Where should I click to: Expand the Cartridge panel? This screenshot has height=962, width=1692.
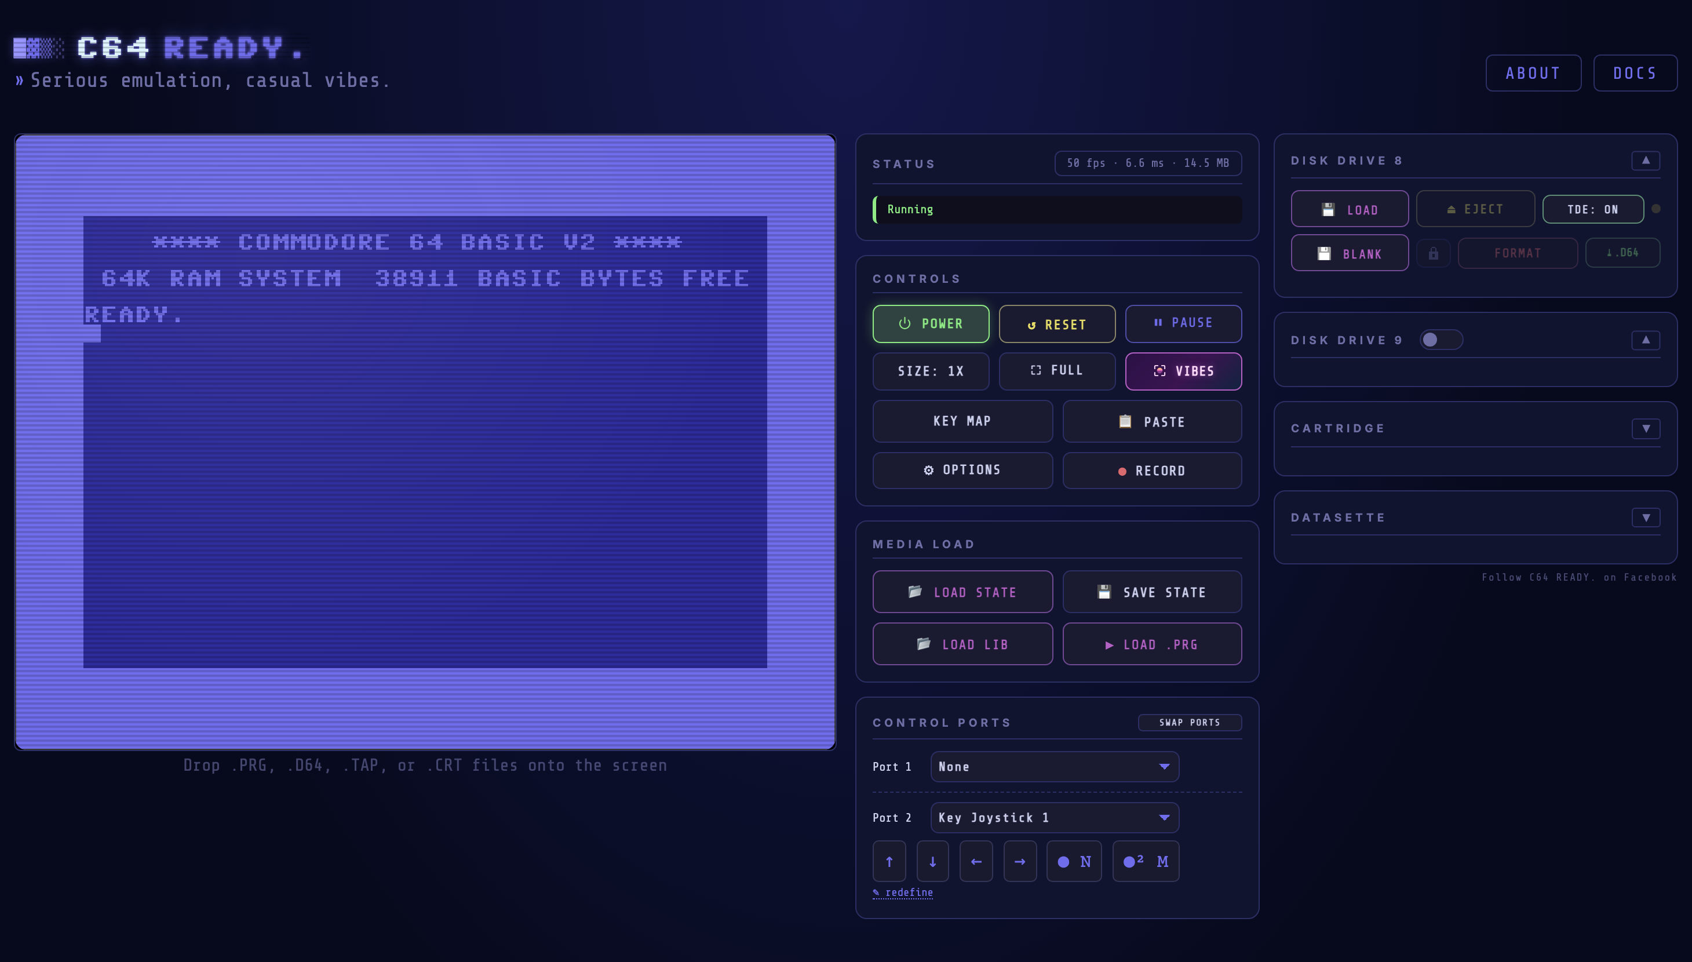[1646, 428]
